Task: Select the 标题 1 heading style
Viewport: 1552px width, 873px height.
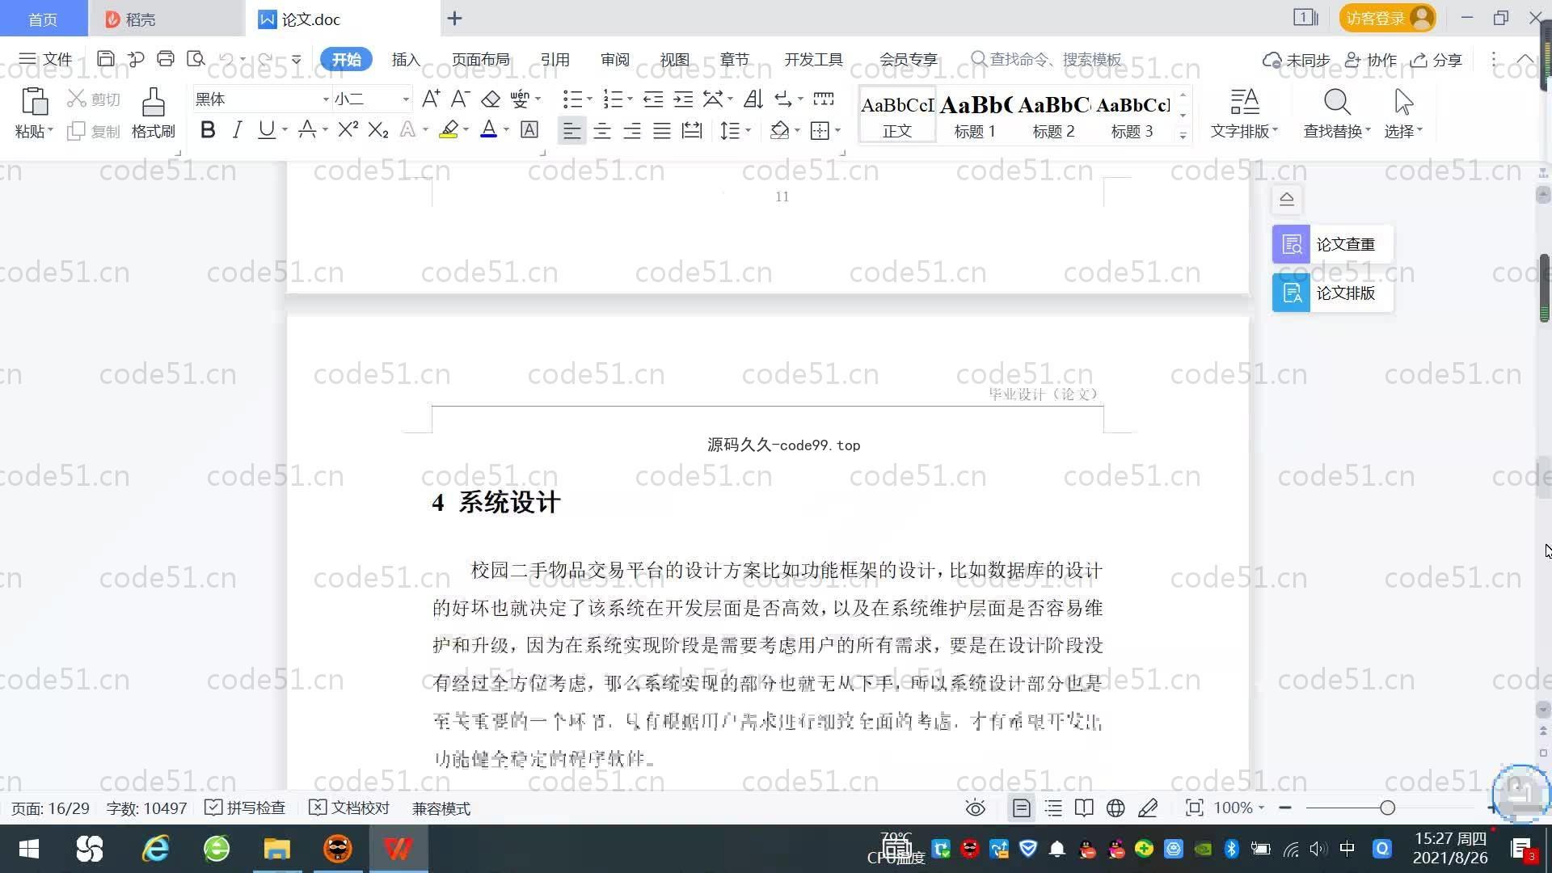Action: click(975, 115)
